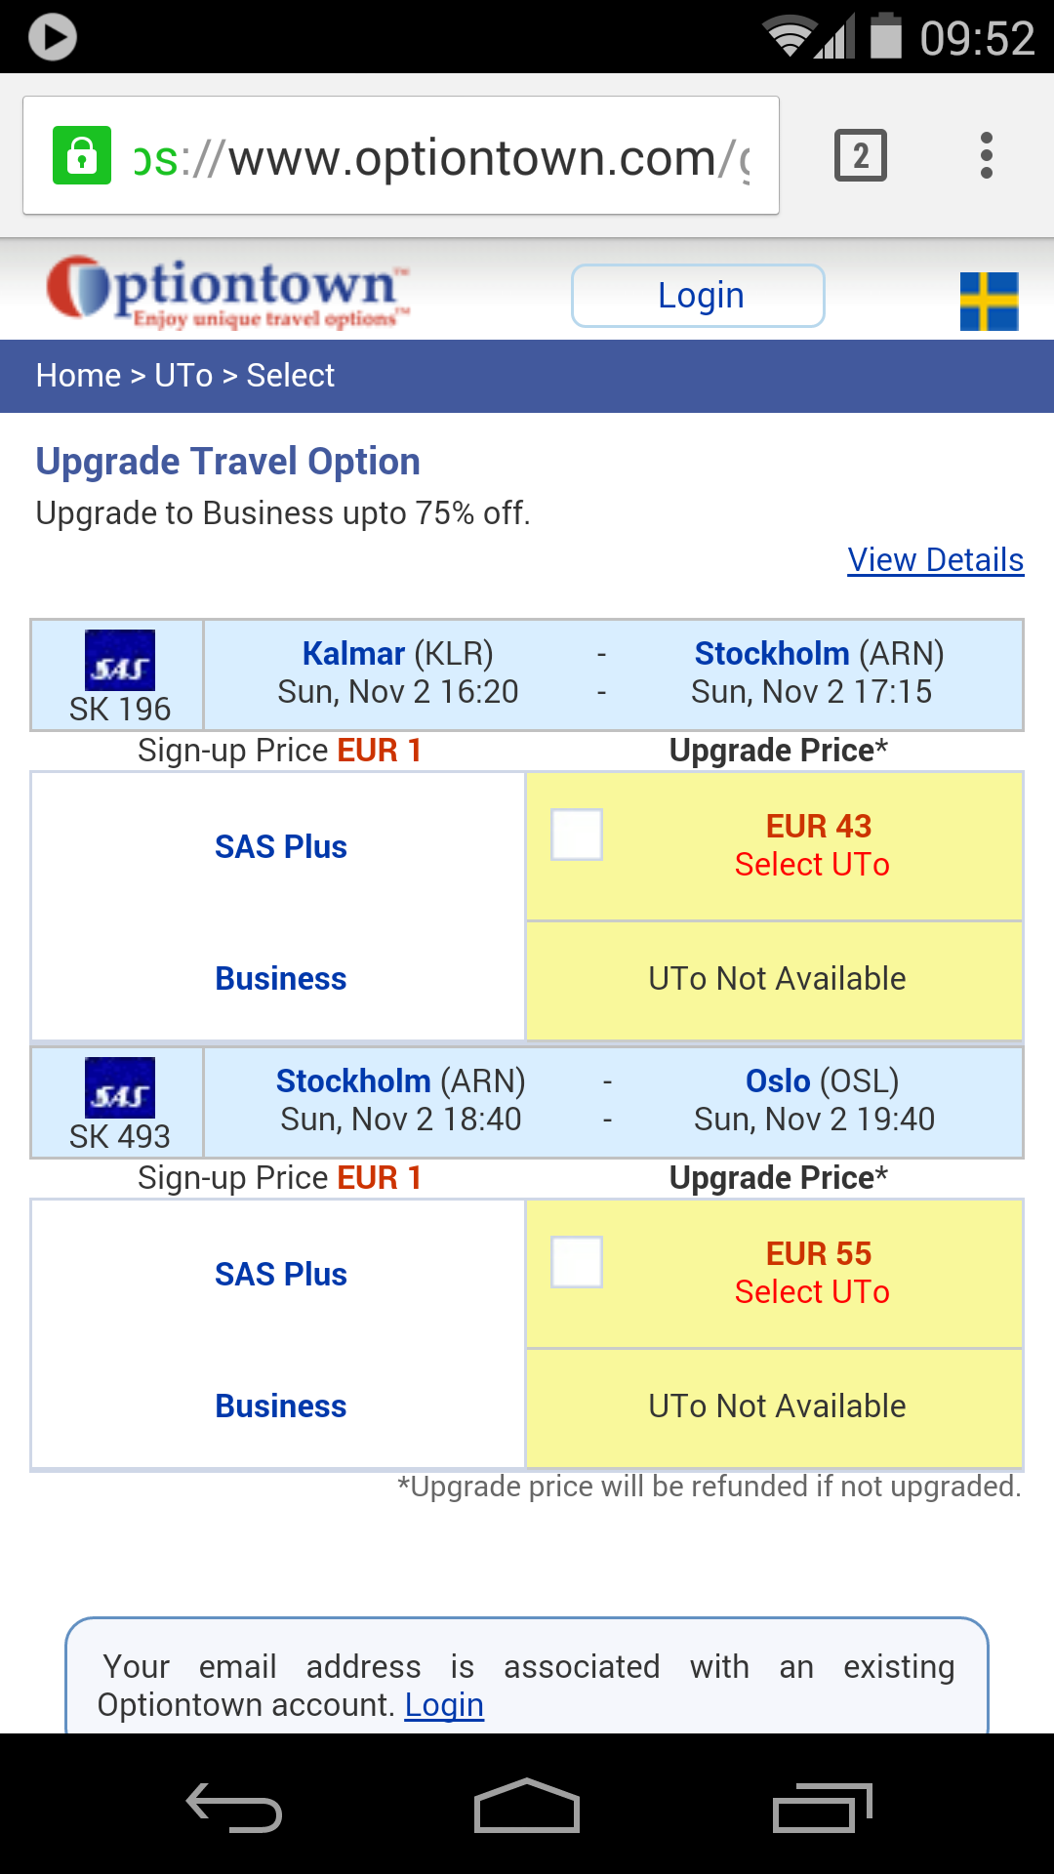The image size is (1054, 1874).
Task: Click the Kalmar departure city link
Action: tap(353, 653)
